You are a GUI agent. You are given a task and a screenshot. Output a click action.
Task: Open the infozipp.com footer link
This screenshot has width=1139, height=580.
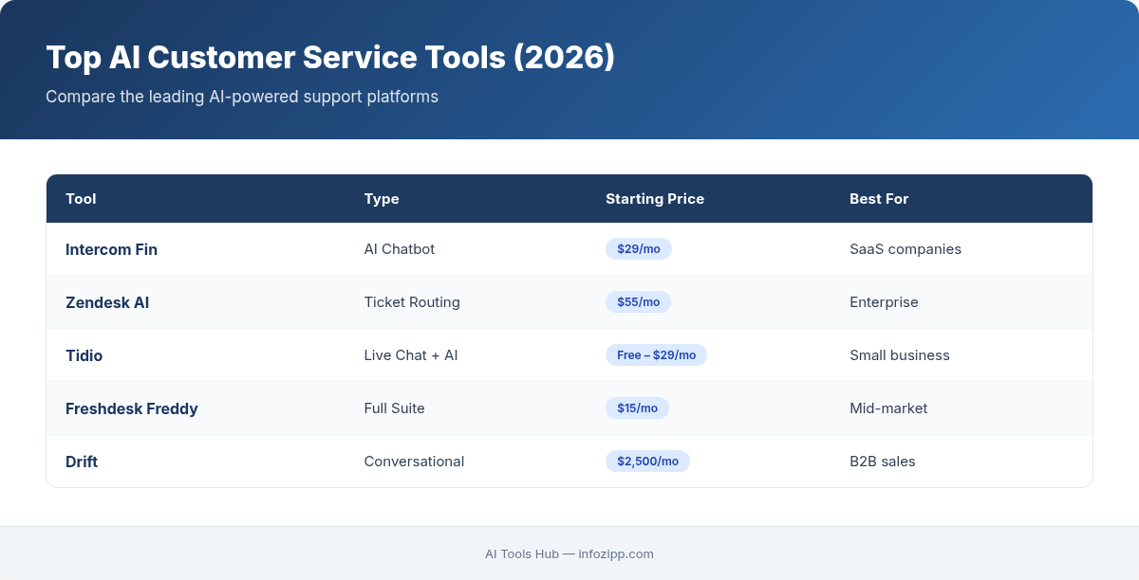pyautogui.click(x=615, y=554)
